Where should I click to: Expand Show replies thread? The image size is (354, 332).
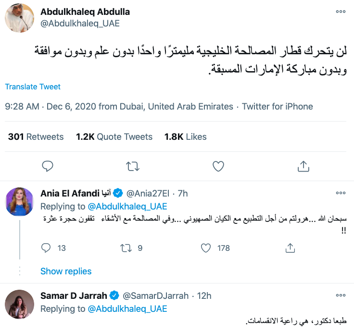(x=66, y=271)
